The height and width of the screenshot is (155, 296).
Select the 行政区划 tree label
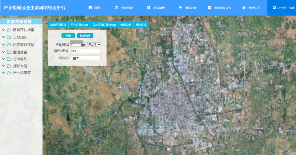(20, 59)
